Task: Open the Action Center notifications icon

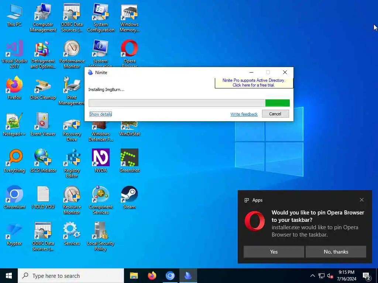Action: (367, 276)
